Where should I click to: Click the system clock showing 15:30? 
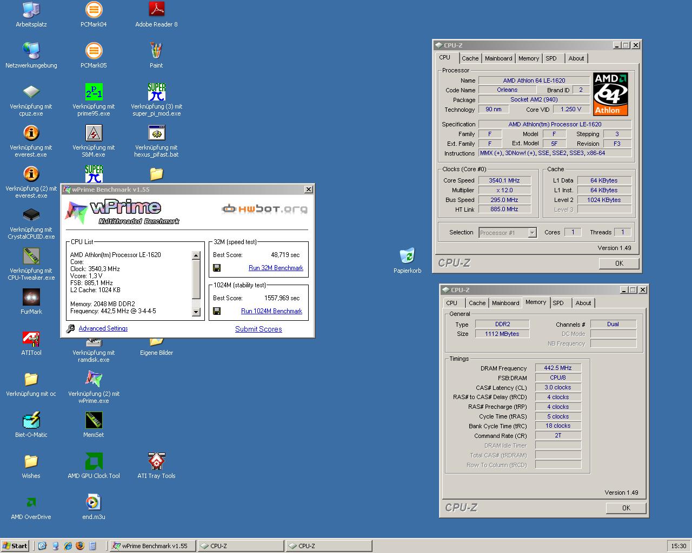(678, 546)
